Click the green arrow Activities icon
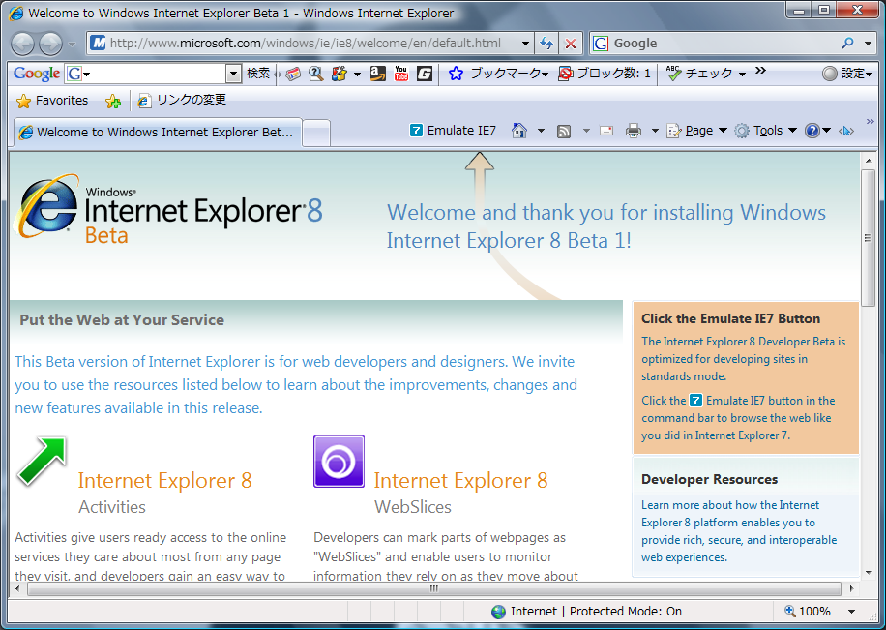Viewport: 886px width, 630px height. (43, 461)
